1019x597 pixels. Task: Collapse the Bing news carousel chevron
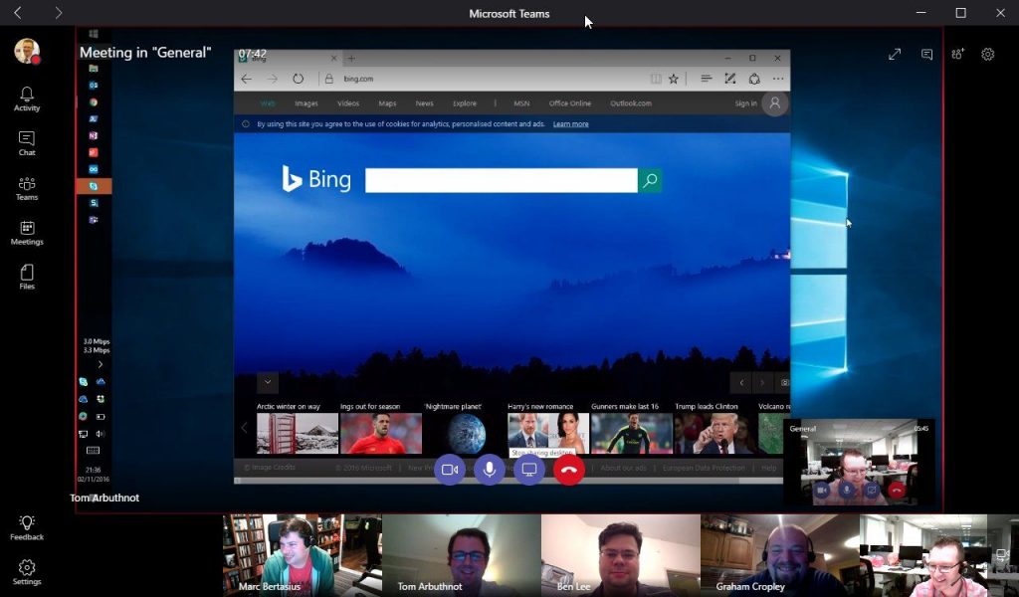click(267, 382)
